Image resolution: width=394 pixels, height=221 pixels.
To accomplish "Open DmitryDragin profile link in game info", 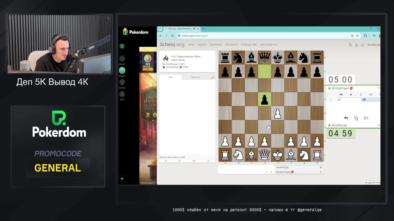I will pos(177,67).
